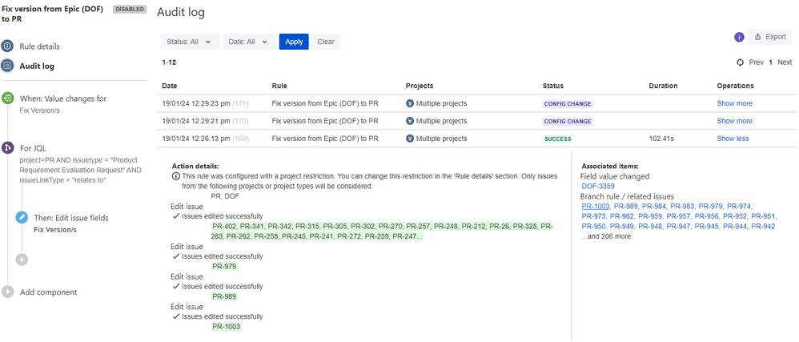Click CONFIG CHANGE status in row 171

[568, 104]
